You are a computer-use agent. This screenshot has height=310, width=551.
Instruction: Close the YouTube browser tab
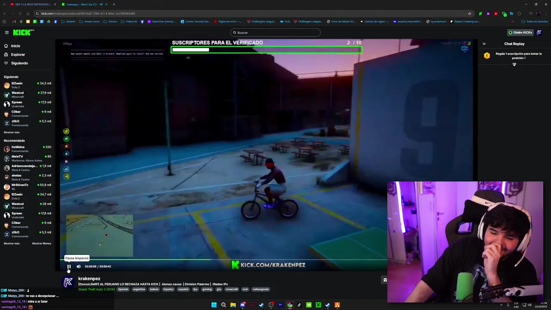(55, 4)
